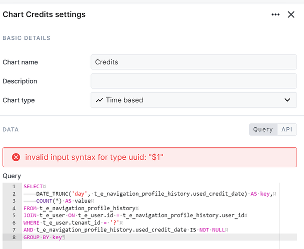Close the Chart Credits settings panel

pos(291,15)
